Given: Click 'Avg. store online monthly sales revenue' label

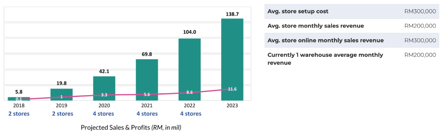Looking at the screenshot, I should coord(325,40).
